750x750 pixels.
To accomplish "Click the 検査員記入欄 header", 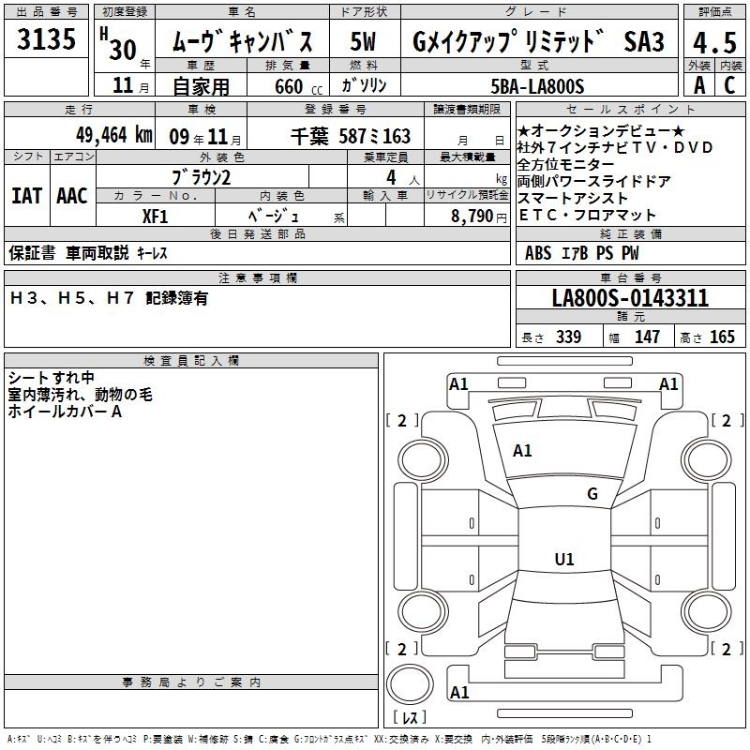I will 191,361.
